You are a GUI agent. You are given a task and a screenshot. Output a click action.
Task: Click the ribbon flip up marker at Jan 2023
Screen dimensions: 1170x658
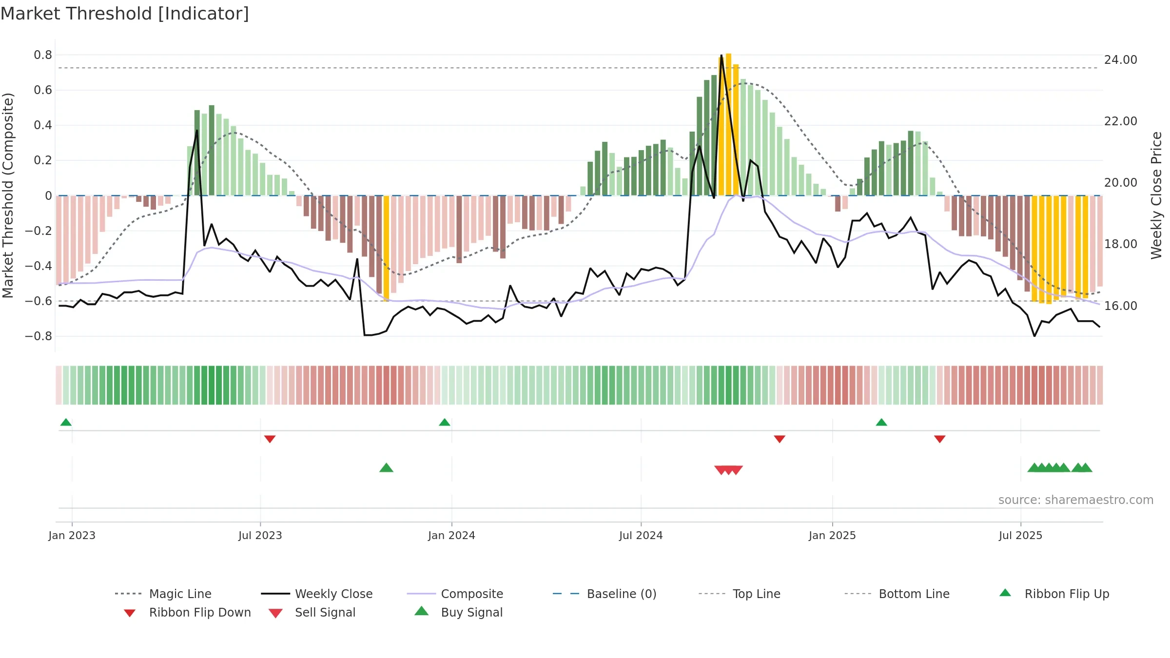tap(66, 422)
